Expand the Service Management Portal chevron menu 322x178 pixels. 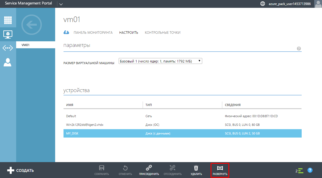pyautogui.click(x=61, y=4)
